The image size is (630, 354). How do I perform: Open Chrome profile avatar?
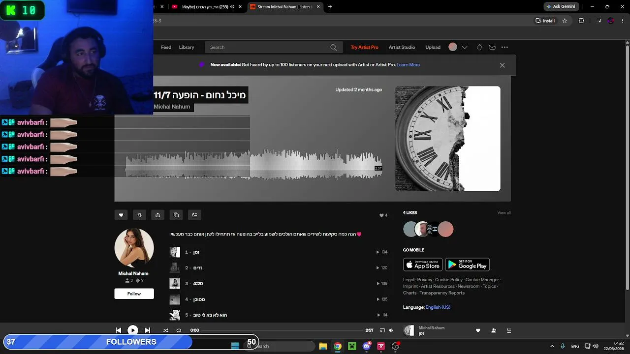click(611, 21)
